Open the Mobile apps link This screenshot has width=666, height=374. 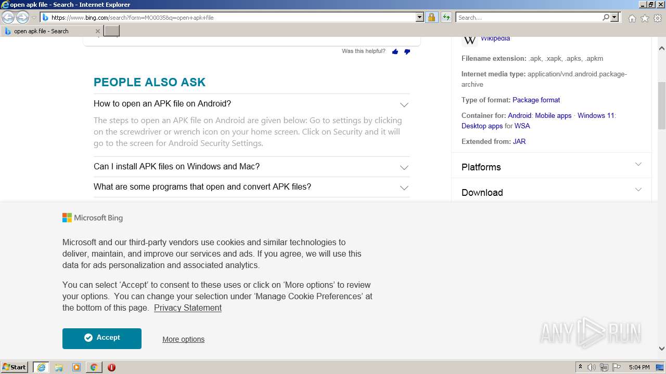[x=553, y=115]
